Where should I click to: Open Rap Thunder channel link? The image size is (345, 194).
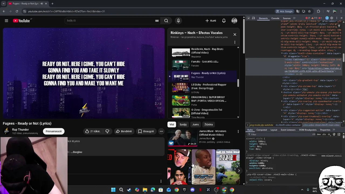point(20,130)
